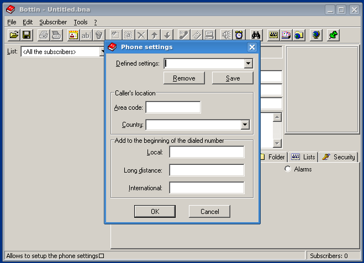Click the Defined settings text field

[x=204, y=63]
